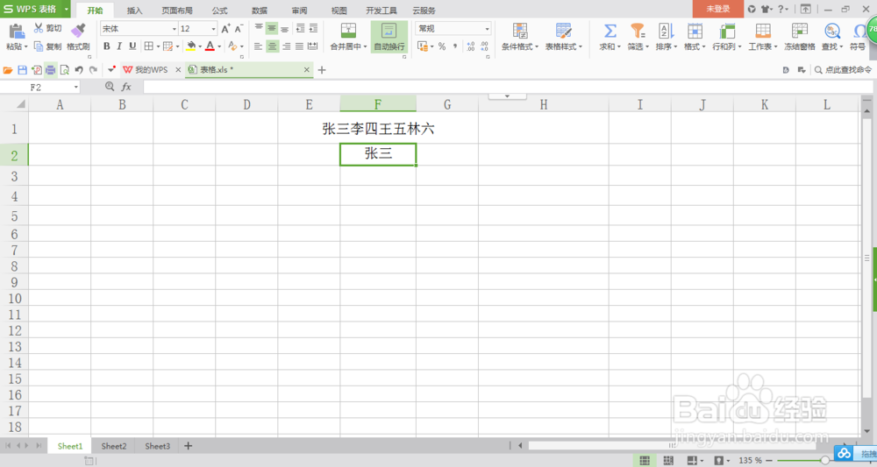Toggle center horizontal alignment
Viewport: 877px width, 467px height.
272,46
